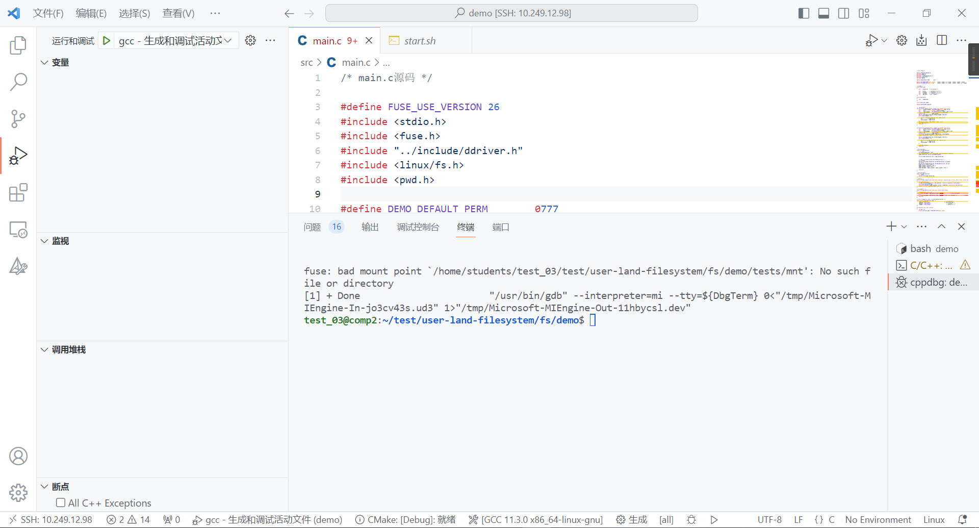Click CMake 生成 build button in status bar
Screen dimensions: 979x528
tap(631, 519)
